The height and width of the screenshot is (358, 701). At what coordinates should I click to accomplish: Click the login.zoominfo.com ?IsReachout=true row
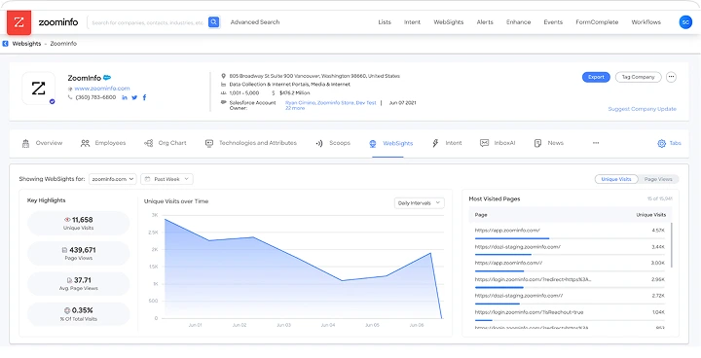570,314
